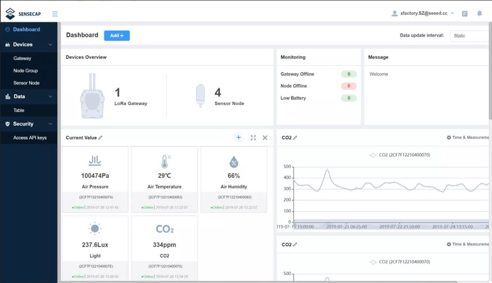Open the document icon in top bar
Viewport: 492px width, 283px height.
pyautogui.click(x=465, y=14)
